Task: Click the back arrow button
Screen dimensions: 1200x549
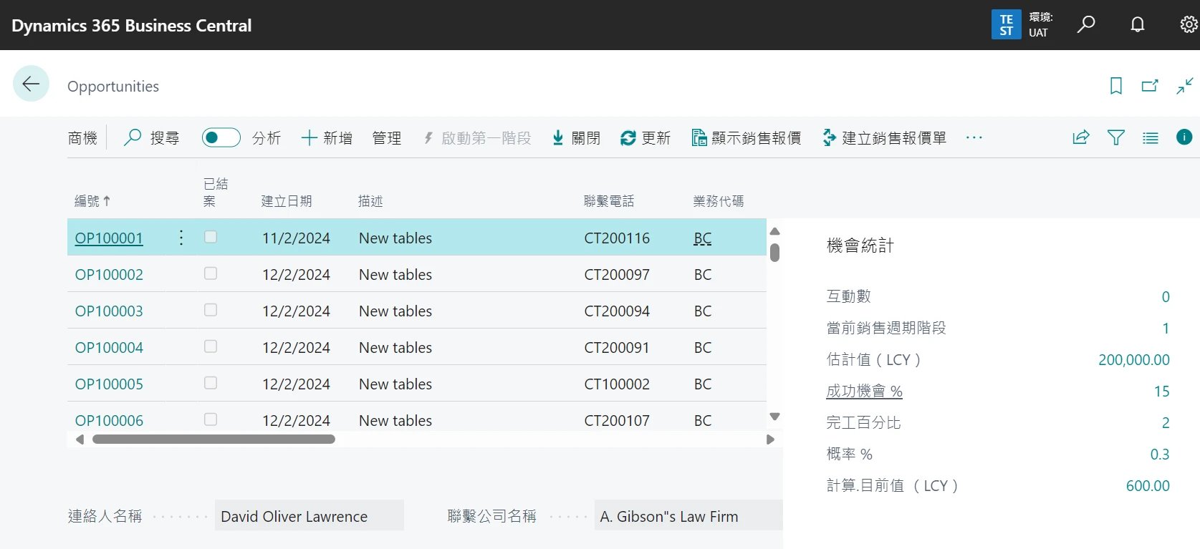Action: click(x=31, y=84)
